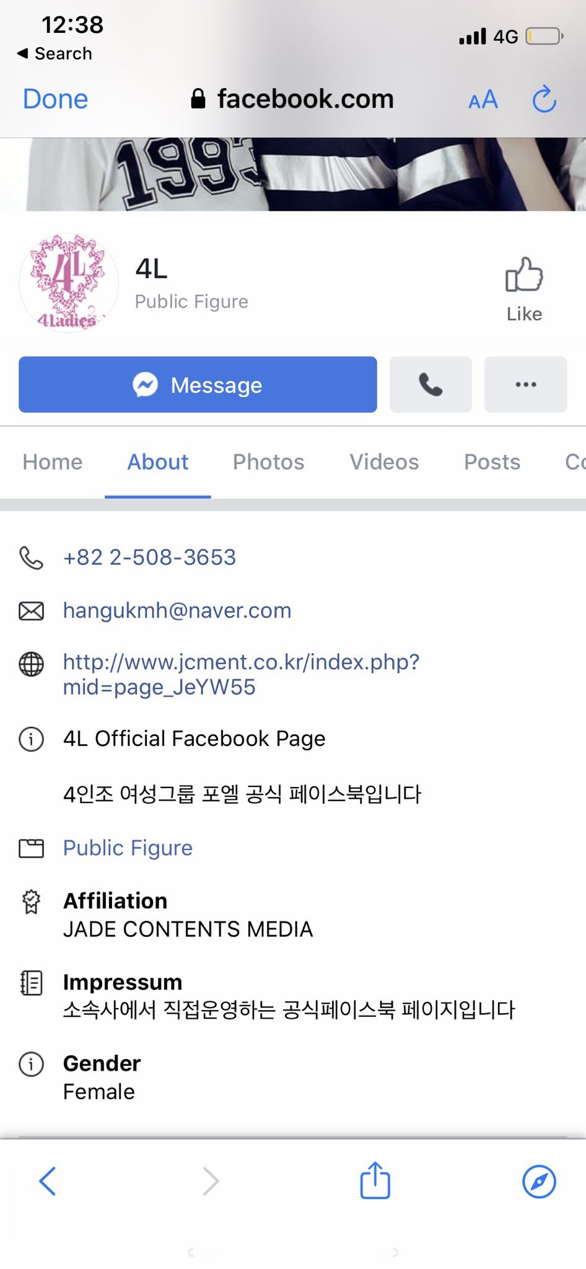Image resolution: width=586 pixels, height=1269 pixels.
Task: Open the Posts tab
Action: [x=492, y=462]
